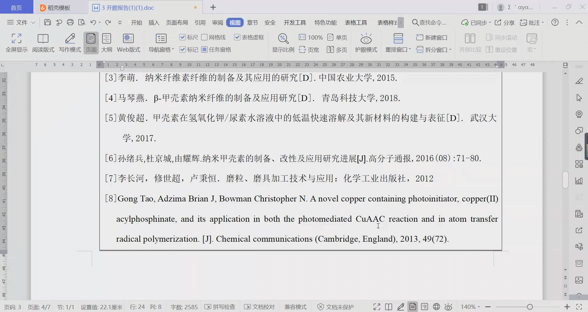Click status bar eye protection icon
This screenshot has width=588, height=312.
click(448, 307)
